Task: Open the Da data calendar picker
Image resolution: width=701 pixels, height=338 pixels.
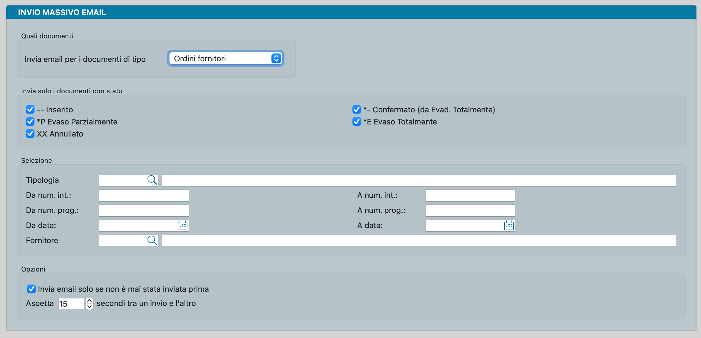Action: click(183, 225)
